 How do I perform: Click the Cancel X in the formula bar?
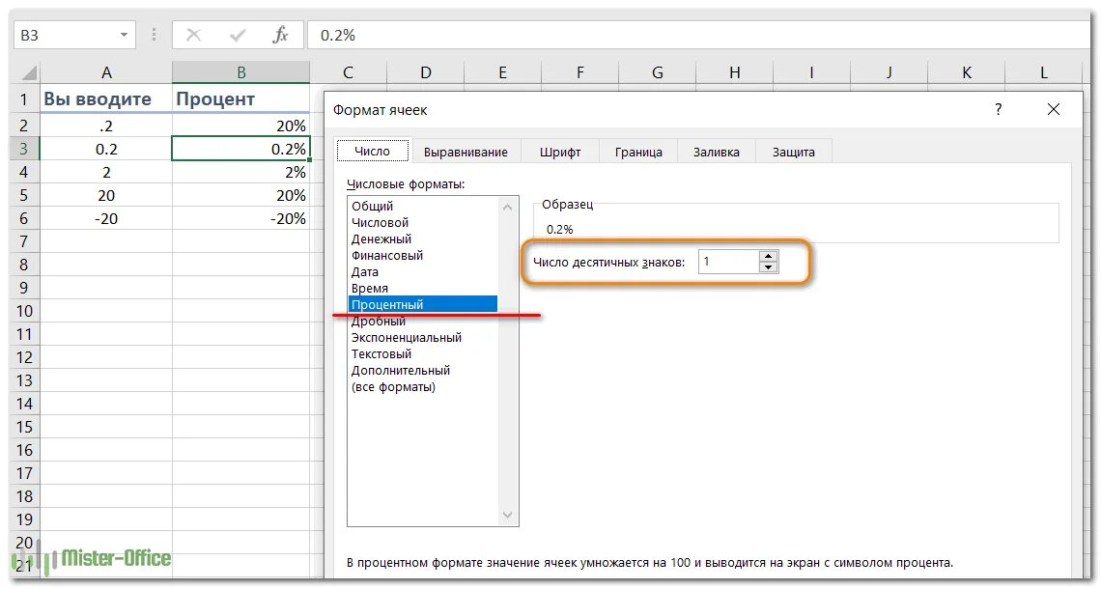click(193, 35)
